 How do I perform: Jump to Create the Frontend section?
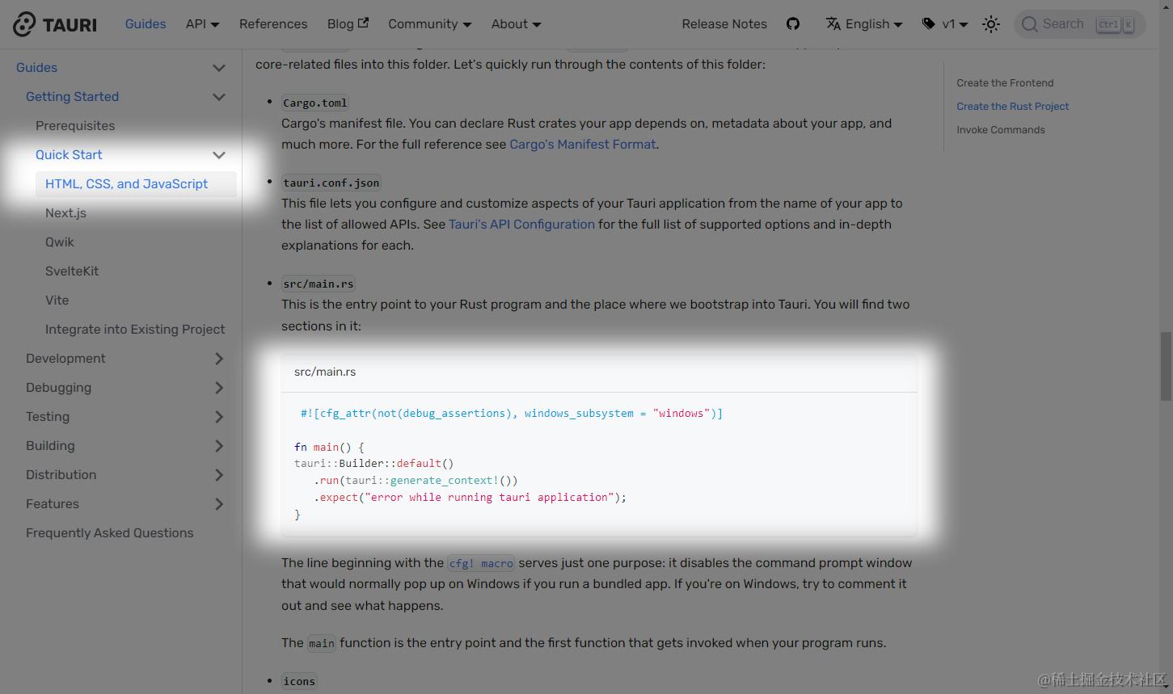1005,83
